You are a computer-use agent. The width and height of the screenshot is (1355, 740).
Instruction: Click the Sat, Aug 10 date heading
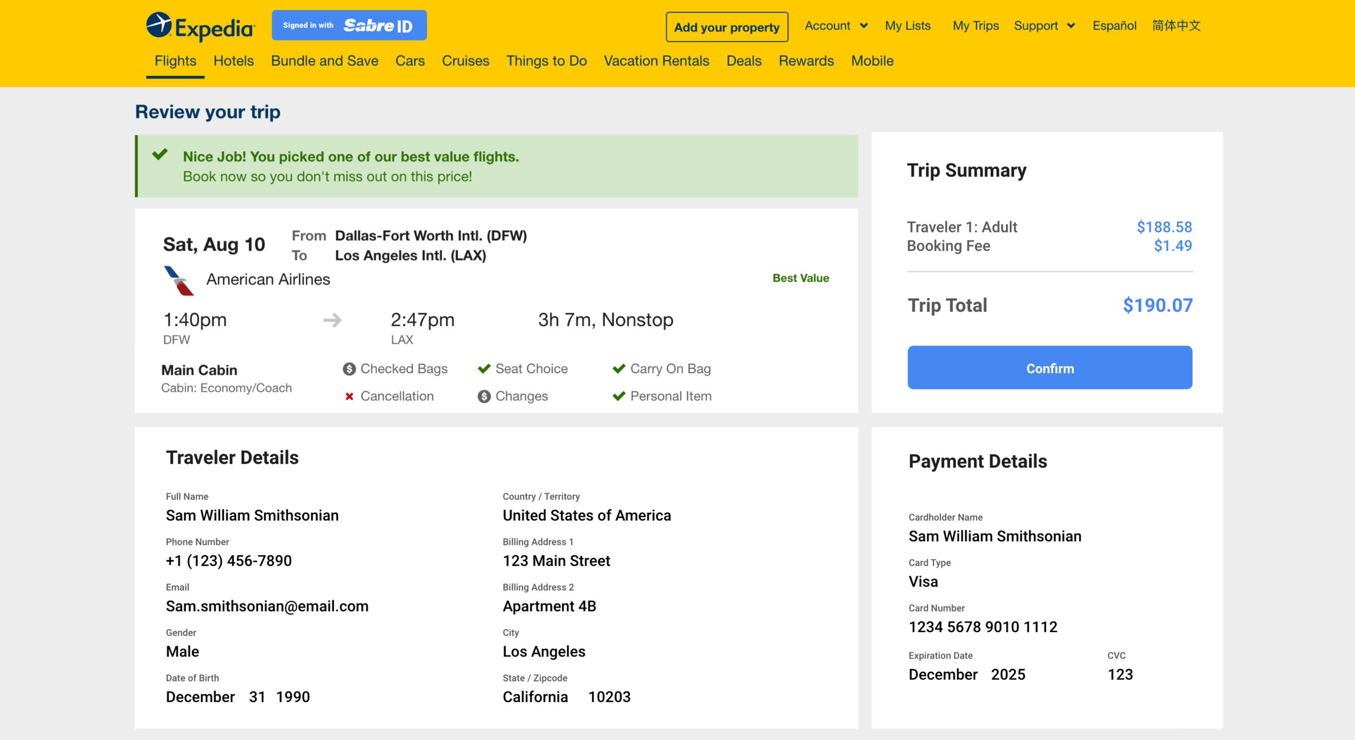(214, 244)
